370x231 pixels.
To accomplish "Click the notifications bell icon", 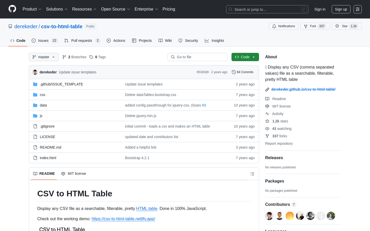I will [x=274, y=26].
